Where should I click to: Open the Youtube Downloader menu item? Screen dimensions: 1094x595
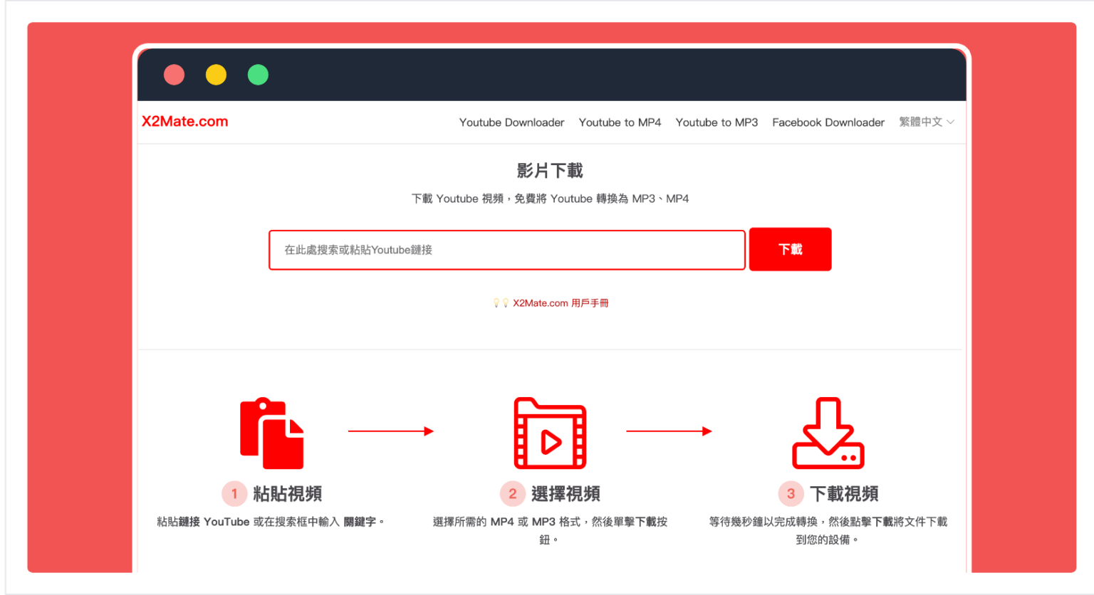pyautogui.click(x=511, y=122)
